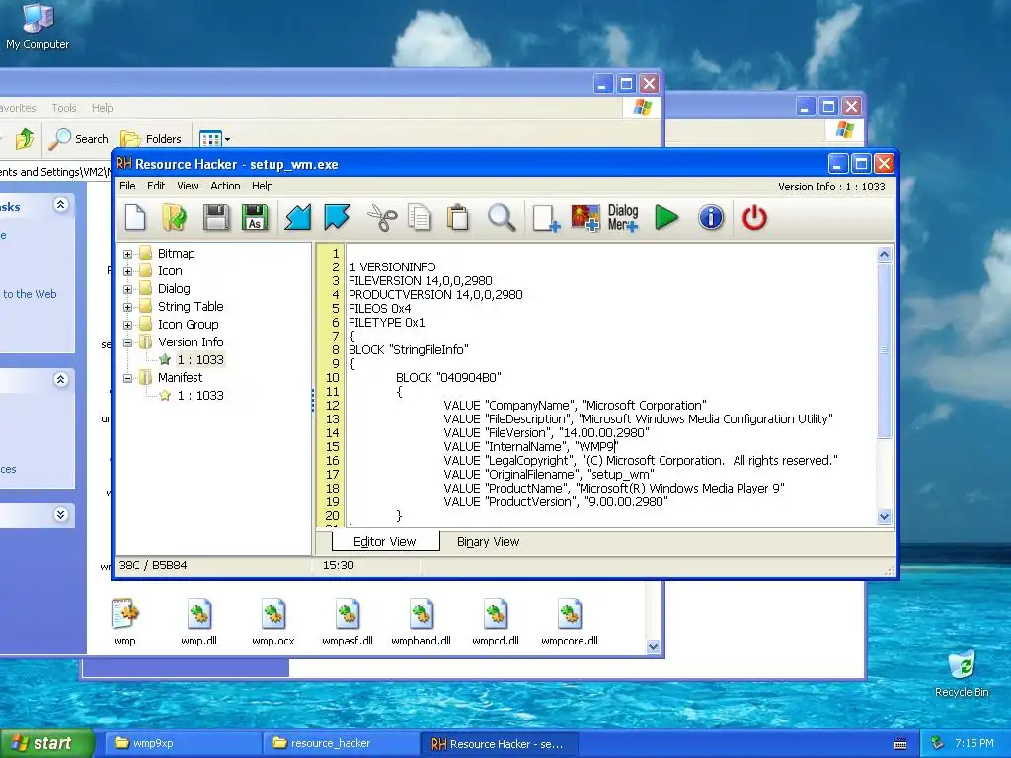
Task: Expand the Icon Group tree node
Action: (127, 325)
